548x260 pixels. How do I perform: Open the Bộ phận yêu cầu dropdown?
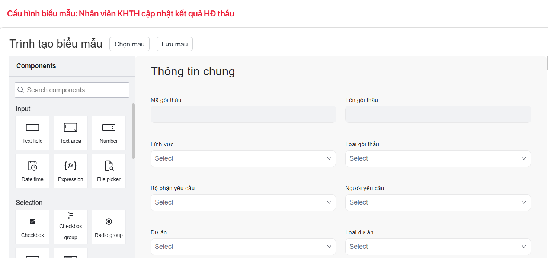point(243,202)
